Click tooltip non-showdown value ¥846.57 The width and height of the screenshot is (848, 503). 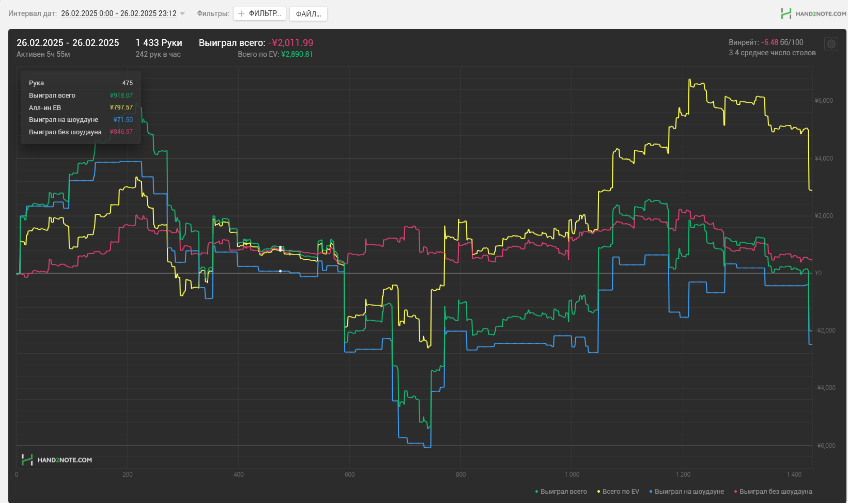pos(121,132)
